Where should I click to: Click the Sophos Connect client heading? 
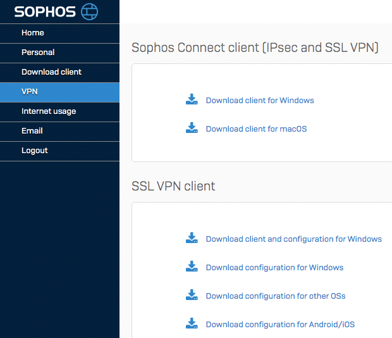[x=255, y=47]
